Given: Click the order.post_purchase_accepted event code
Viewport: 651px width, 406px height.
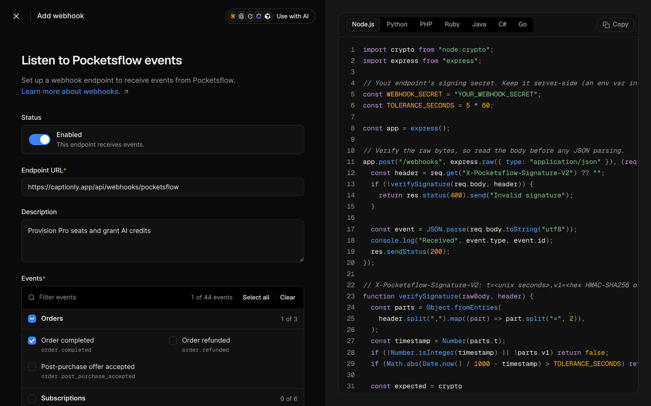Looking at the screenshot, I should click(88, 376).
